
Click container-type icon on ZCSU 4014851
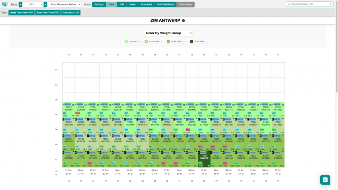(73, 104)
